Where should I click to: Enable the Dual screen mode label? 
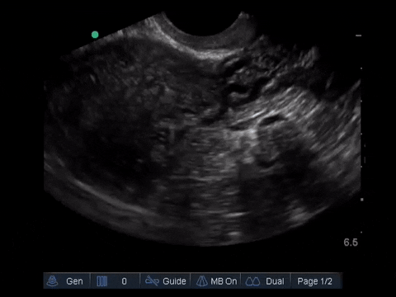(x=275, y=281)
